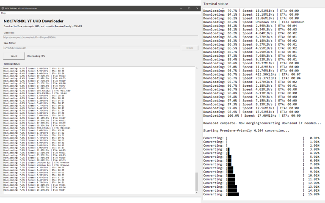Click the Video link input field
This screenshot has height=203, width=325.
tap(101, 37)
